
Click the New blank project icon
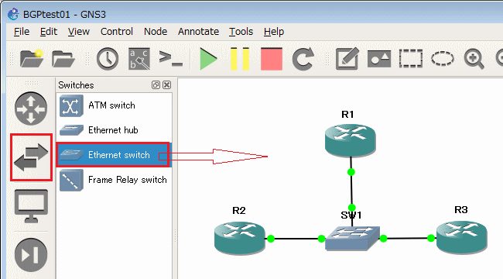coord(32,58)
